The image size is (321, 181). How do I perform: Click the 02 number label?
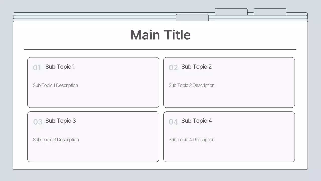coord(173,68)
